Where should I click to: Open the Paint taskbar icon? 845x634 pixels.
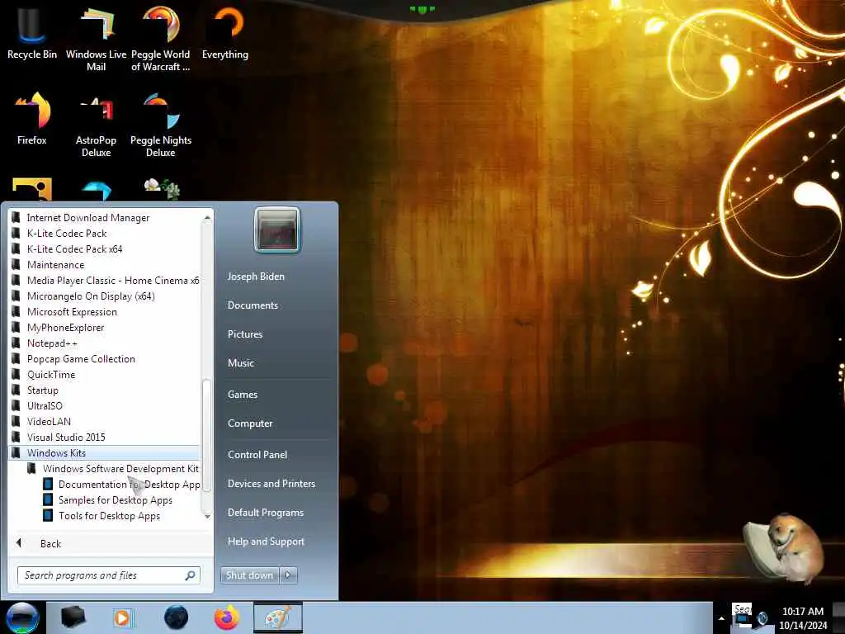click(x=278, y=617)
